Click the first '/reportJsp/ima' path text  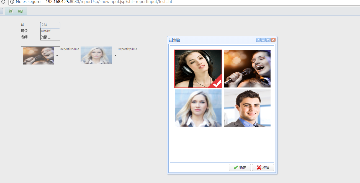click(70, 49)
